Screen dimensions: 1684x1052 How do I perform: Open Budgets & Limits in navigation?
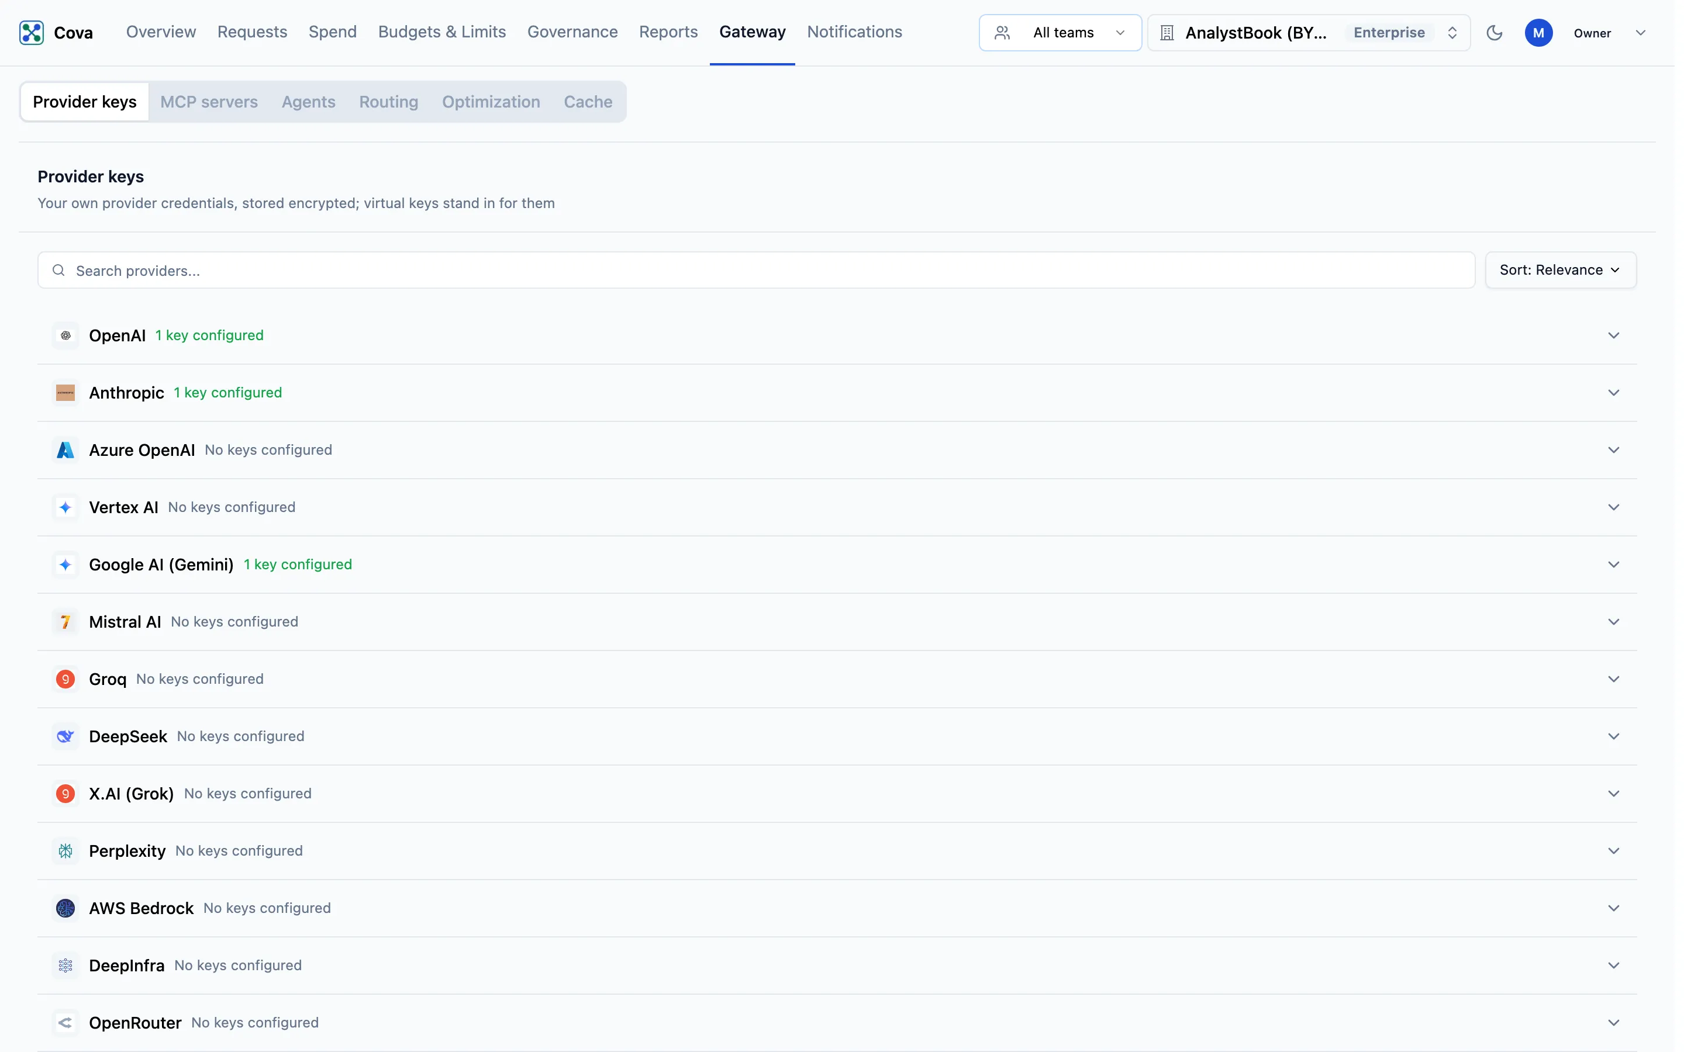442,32
